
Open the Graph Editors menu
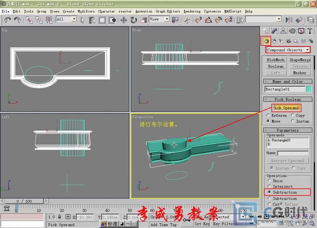pos(168,11)
